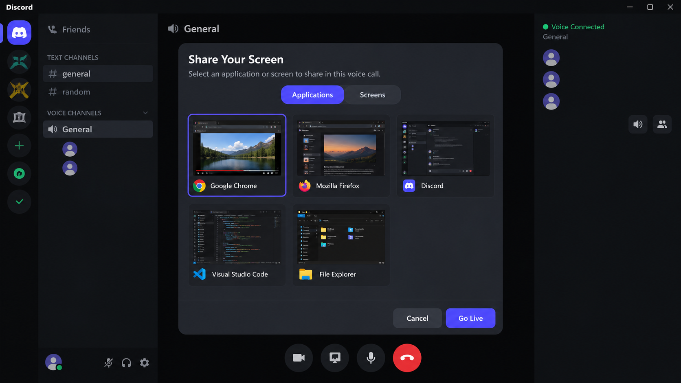Select the crossed swords server icon
Viewport: 681px width, 383px height.
pyautogui.click(x=19, y=90)
